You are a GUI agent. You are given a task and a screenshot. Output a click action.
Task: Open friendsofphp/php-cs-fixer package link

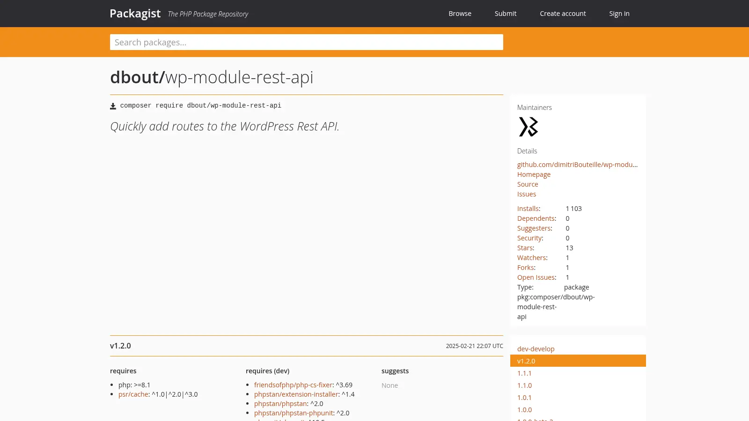pyautogui.click(x=293, y=385)
